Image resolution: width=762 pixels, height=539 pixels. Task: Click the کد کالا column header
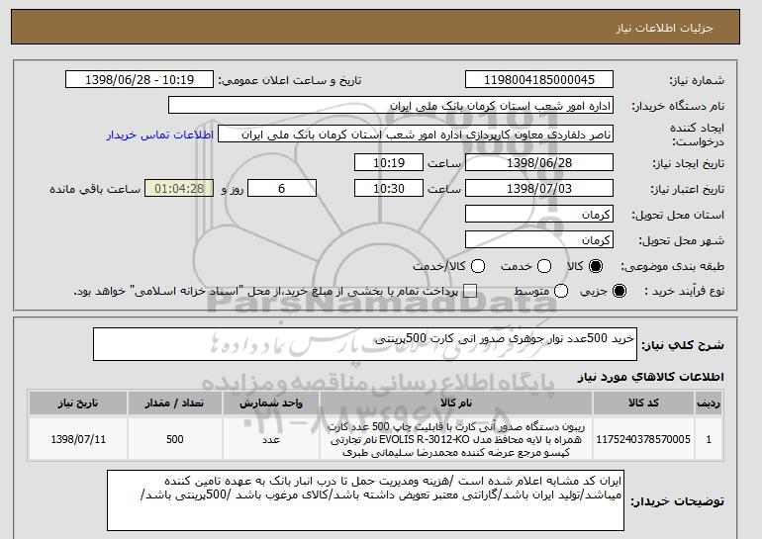[643, 404]
